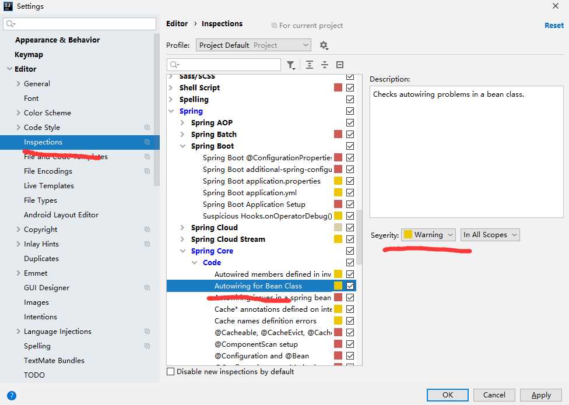Enable Disable new inspections by default
569x405 pixels.
click(x=170, y=372)
